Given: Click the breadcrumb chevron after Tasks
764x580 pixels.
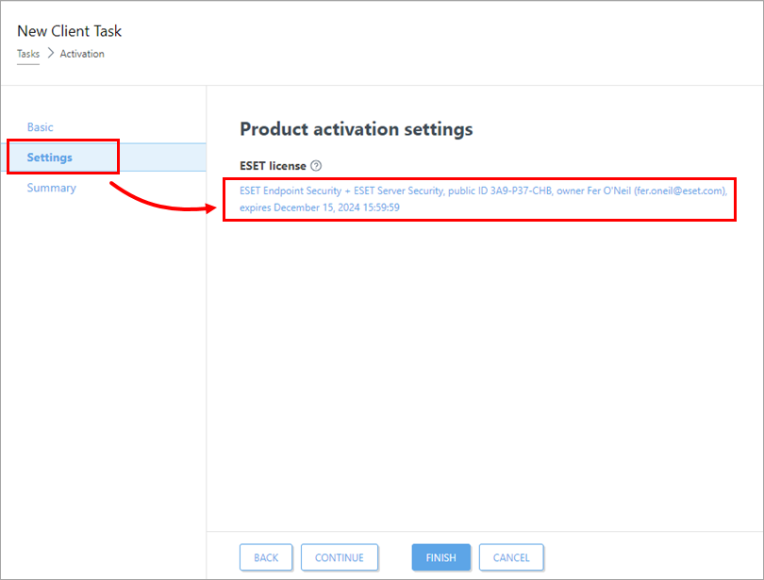Looking at the screenshot, I should [x=50, y=54].
